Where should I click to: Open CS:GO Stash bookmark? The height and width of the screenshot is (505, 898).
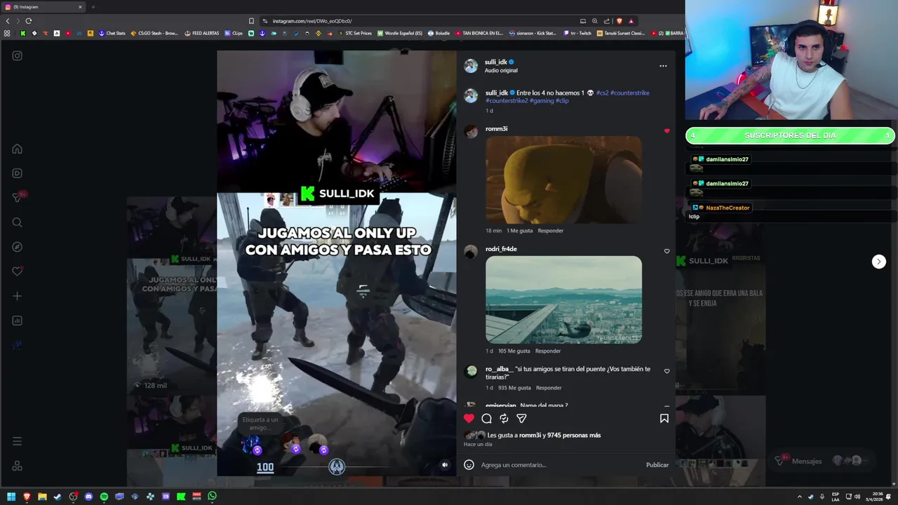point(154,33)
